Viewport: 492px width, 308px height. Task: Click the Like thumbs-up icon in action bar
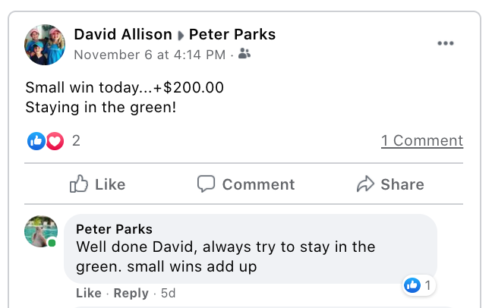click(x=79, y=184)
